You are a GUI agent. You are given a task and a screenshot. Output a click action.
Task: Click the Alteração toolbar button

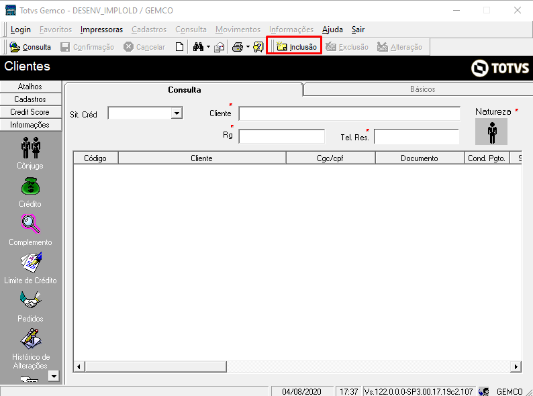[x=399, y=47]
